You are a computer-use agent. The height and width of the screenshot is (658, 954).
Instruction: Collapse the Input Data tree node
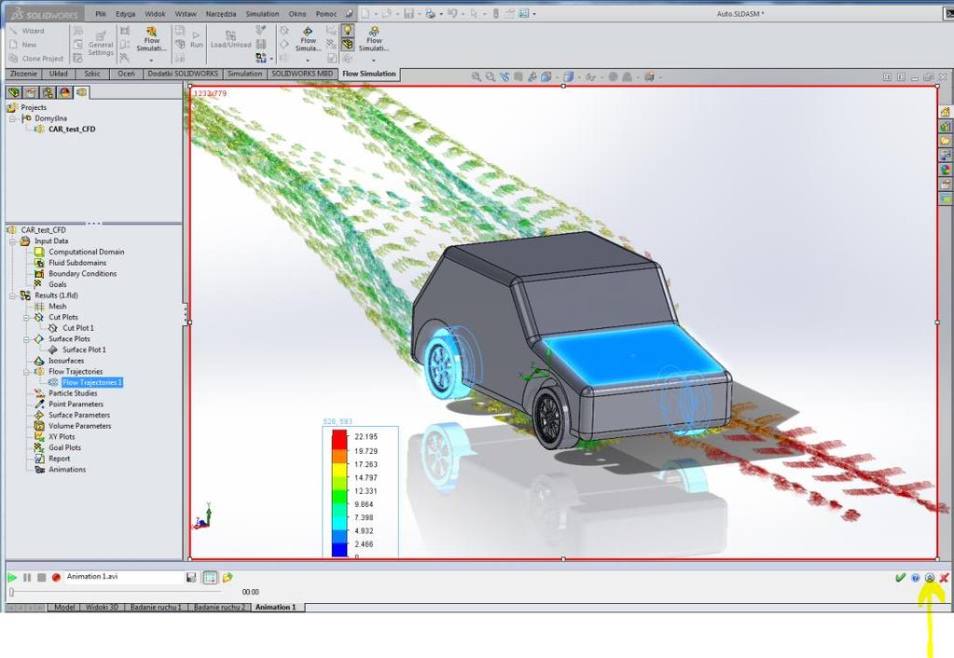(13, 241)
